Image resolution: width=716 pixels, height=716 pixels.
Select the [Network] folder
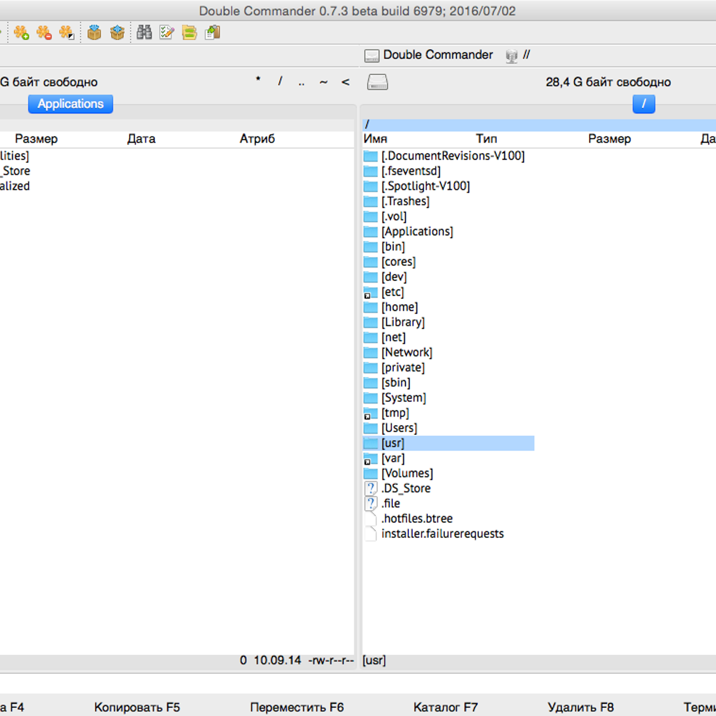coord(407,353)
